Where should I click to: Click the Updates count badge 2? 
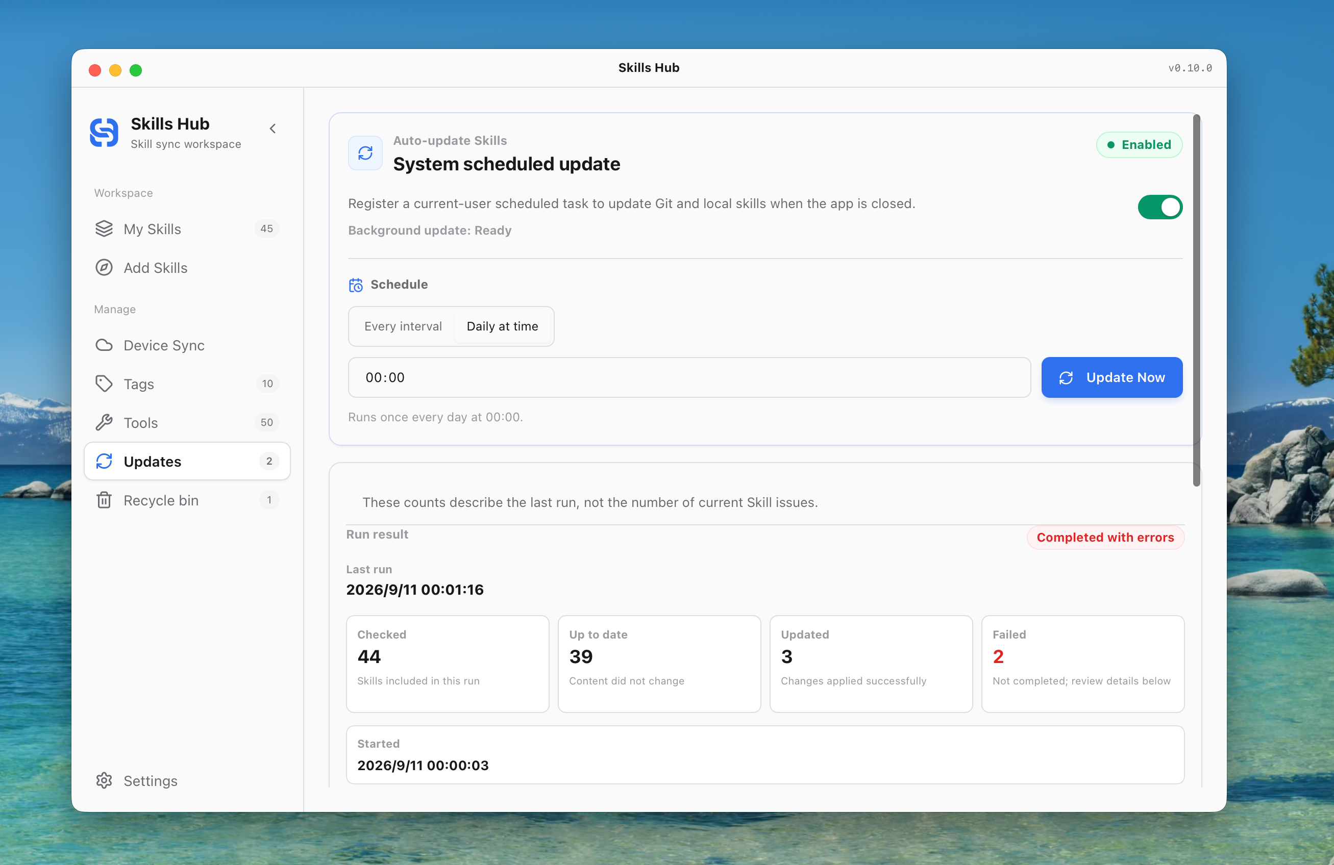(x=269, y=461)
